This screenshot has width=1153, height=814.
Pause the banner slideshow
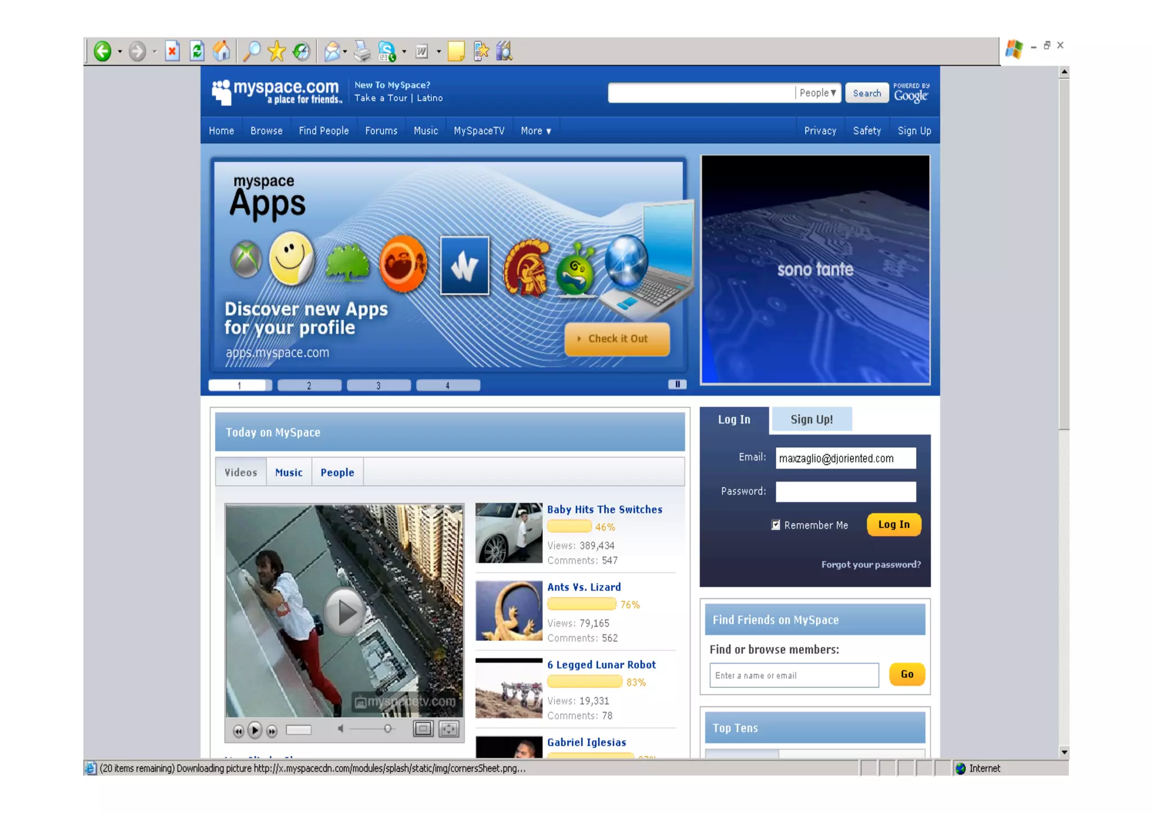click(677, 384)
